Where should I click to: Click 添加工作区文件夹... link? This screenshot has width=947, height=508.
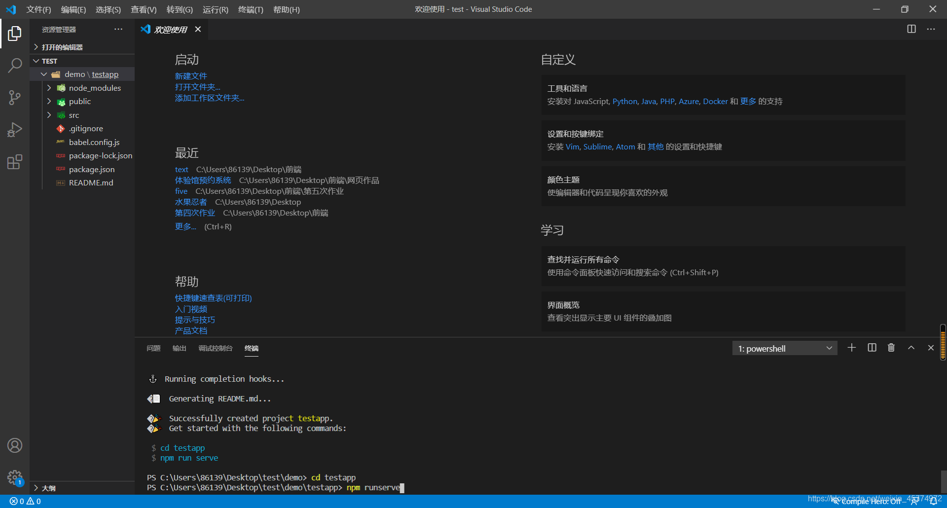(x=210, y=98)
